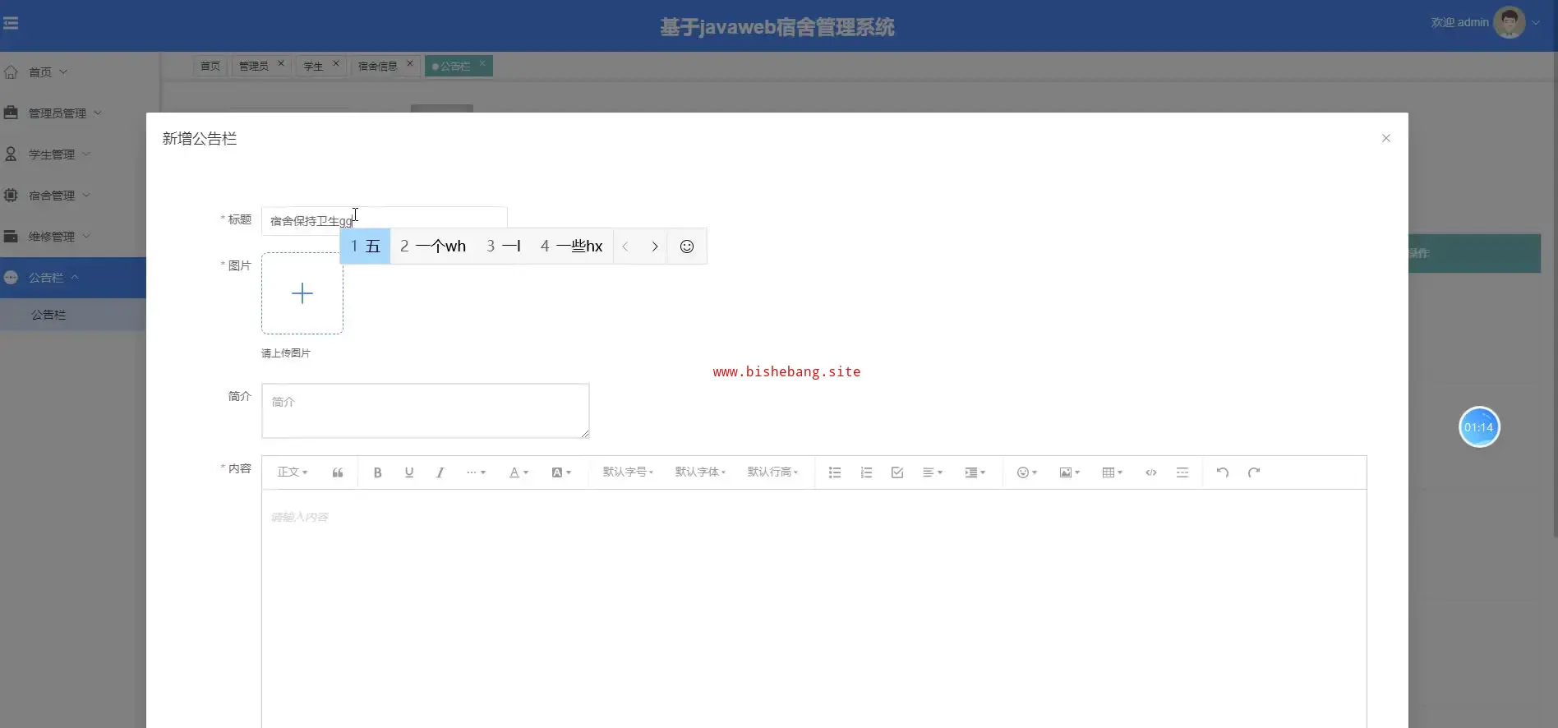Open the insert image menu
This screenshot has height=728, width=1558.
pos(1070,472)
